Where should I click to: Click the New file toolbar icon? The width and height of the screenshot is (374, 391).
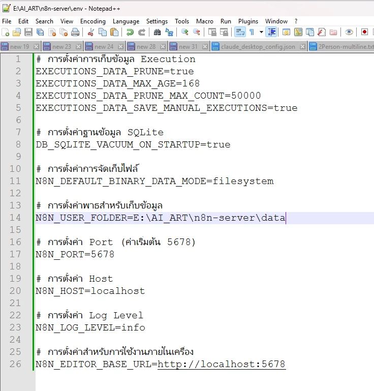[6, 32]
